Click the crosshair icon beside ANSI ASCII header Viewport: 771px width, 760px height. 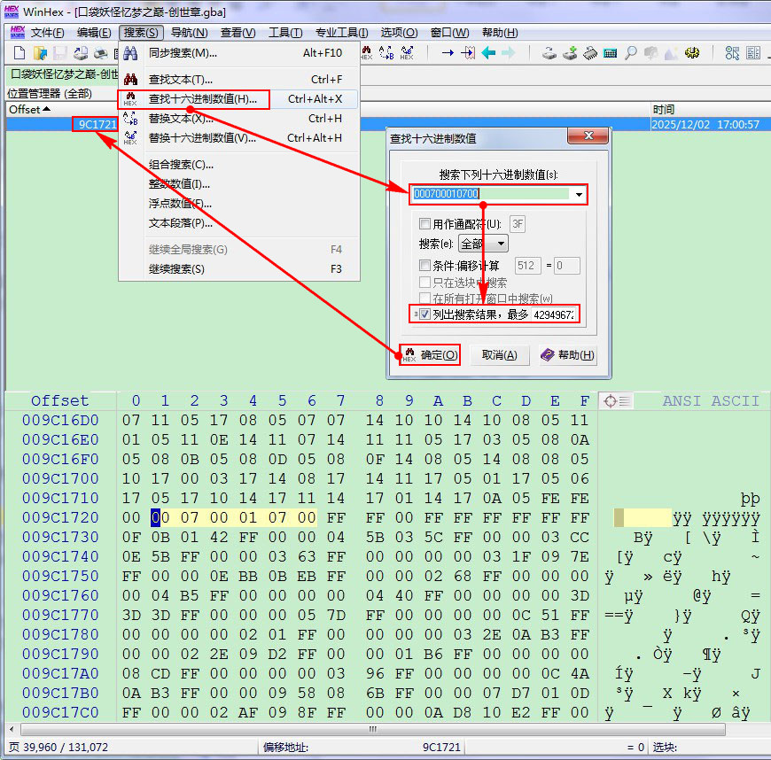point(616,401)
